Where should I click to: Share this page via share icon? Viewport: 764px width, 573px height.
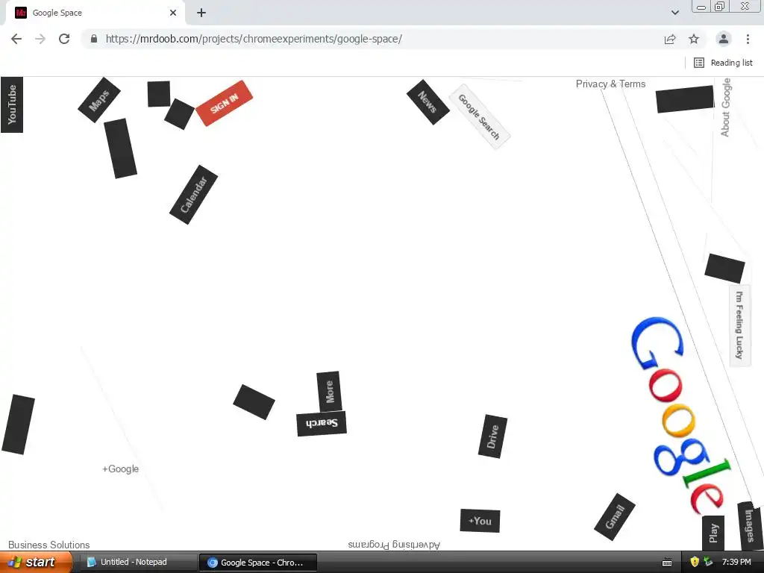pos(670,39)
